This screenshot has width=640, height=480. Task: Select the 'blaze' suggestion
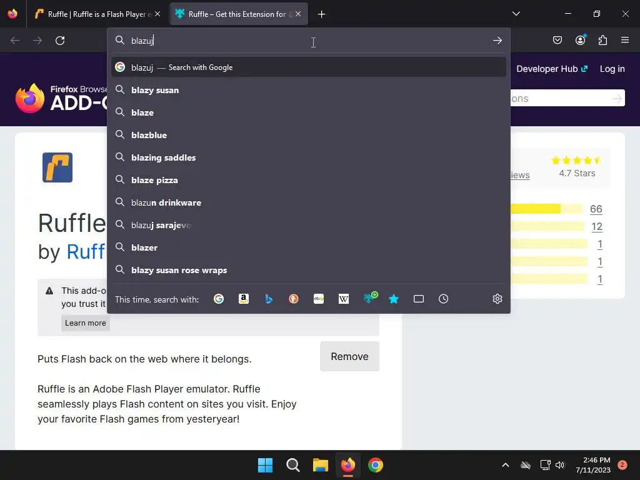(x=309, y=112)
